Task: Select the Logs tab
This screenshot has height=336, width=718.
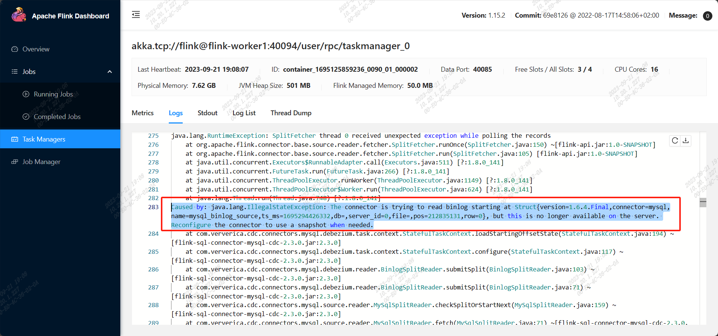Action: click(176, 113)
